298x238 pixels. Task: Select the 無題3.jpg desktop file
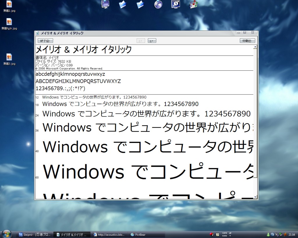pyautogui.click(x=9, y=59)
